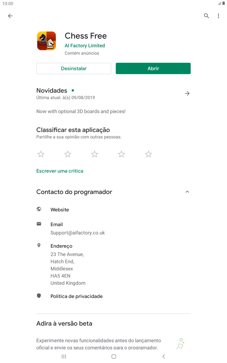The width and height of the screenshot is (227, 363).
Task: Open Política de privacidade
Action: click(76, 296)
